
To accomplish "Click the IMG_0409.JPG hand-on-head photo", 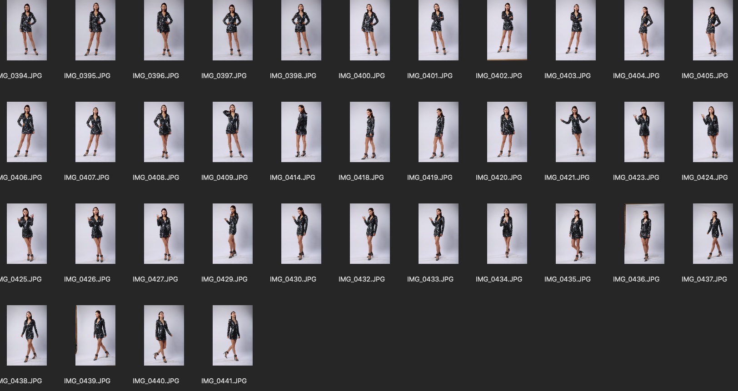I will [233, 132].
